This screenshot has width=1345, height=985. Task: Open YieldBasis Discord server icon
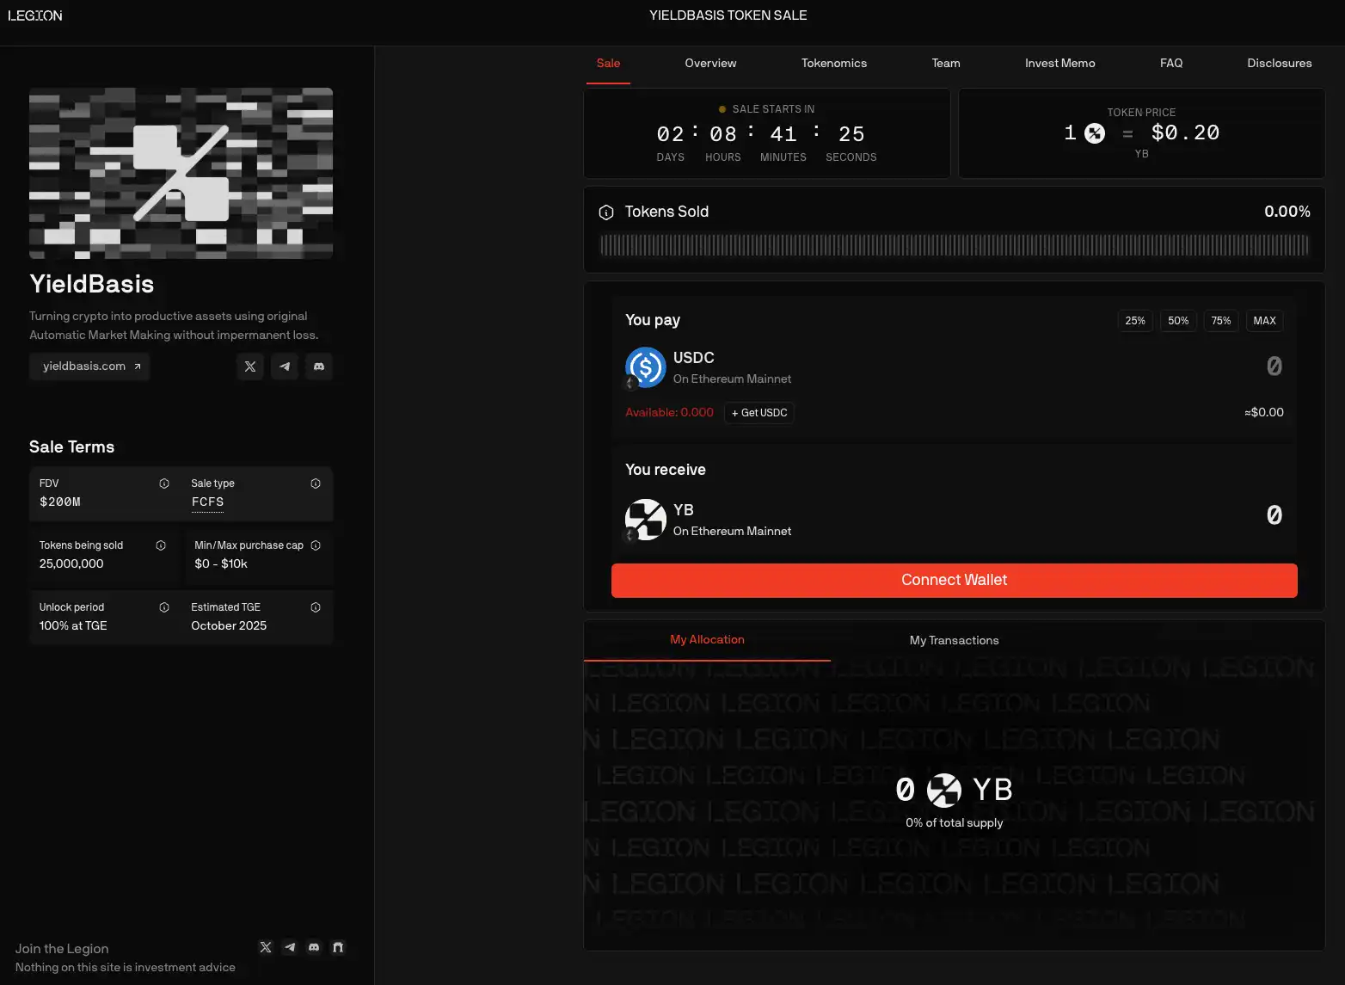pyautogui.click(x=319, y=366)
